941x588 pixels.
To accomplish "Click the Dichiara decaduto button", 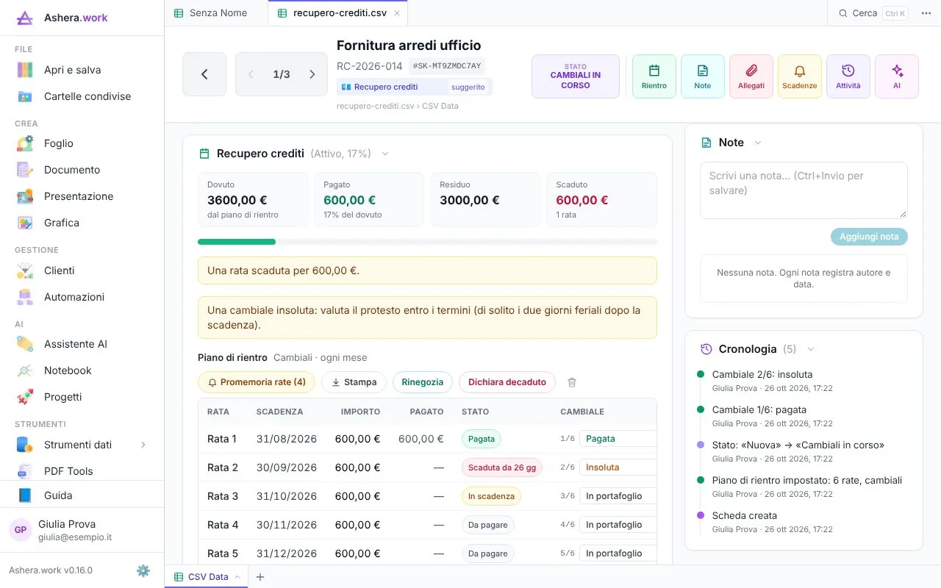I will pos(507,382).
